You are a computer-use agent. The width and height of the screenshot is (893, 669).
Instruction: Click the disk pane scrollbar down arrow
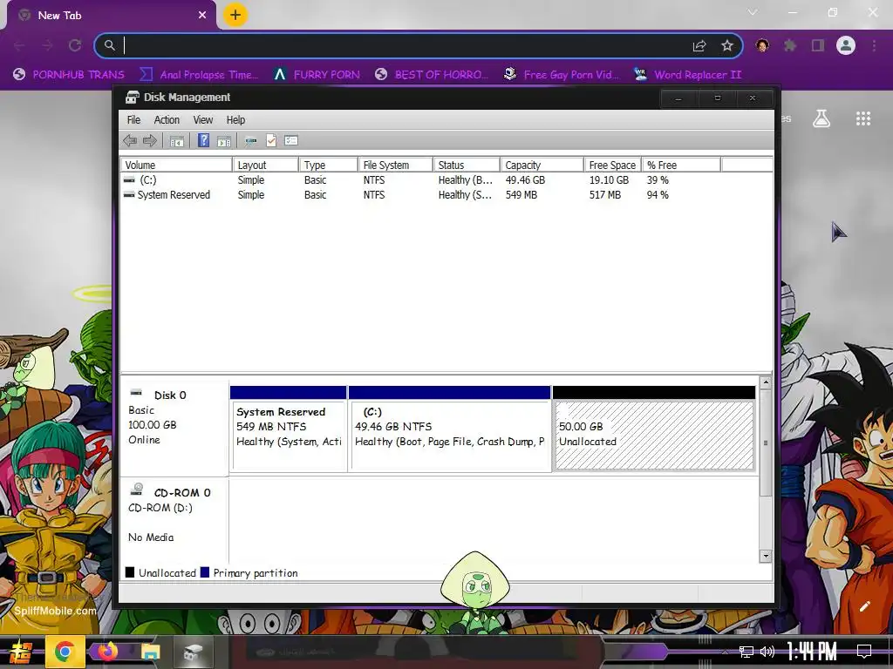click(766, 556)
